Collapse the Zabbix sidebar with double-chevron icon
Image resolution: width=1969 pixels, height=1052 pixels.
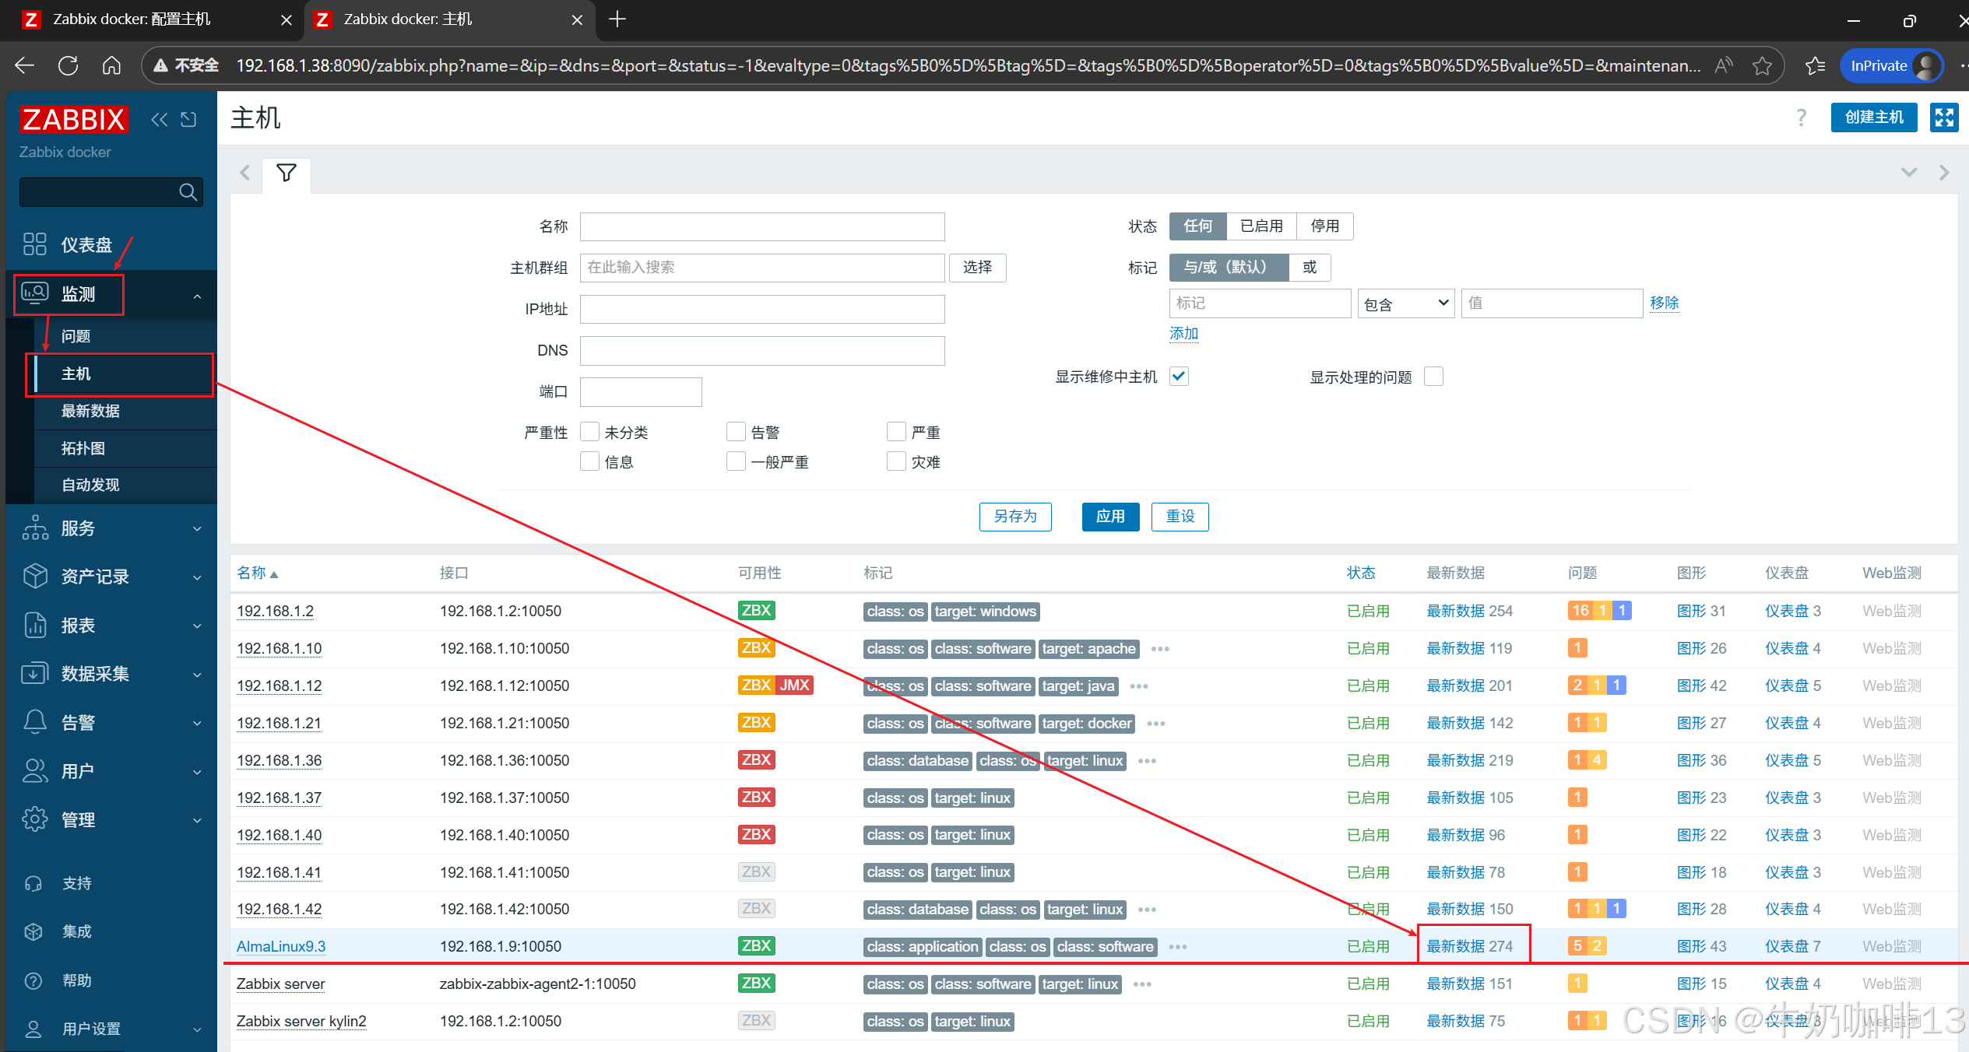(x=159, y=119)
